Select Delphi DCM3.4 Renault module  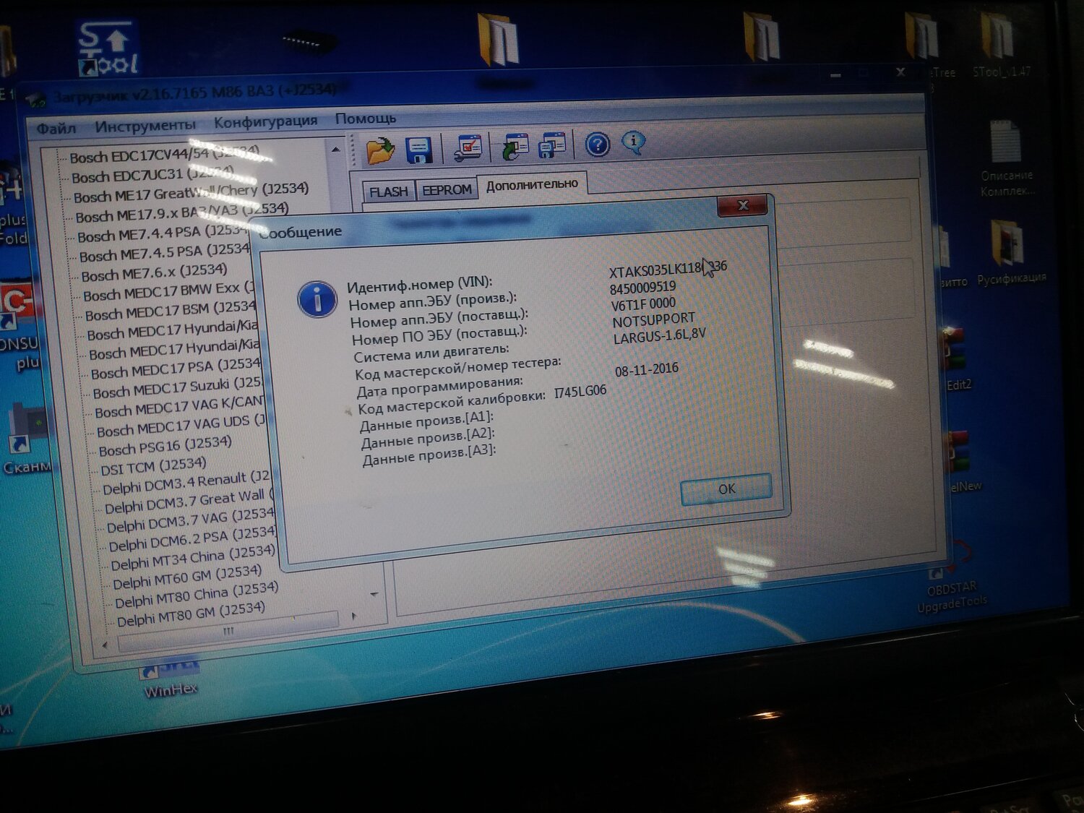(x=186, y=483)
